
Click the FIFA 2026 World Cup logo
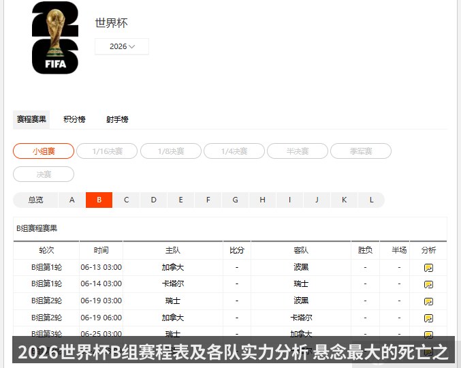click(55, 37)
